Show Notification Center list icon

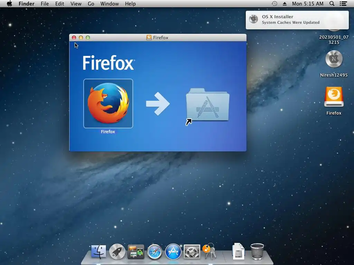click(x=343, y=3)
